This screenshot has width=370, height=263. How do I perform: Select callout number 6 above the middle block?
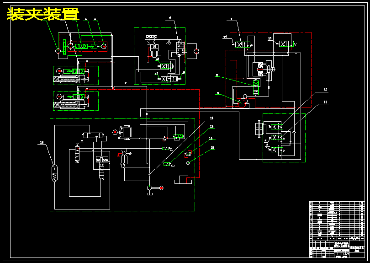pyautogui.click(x=170, y=18)
